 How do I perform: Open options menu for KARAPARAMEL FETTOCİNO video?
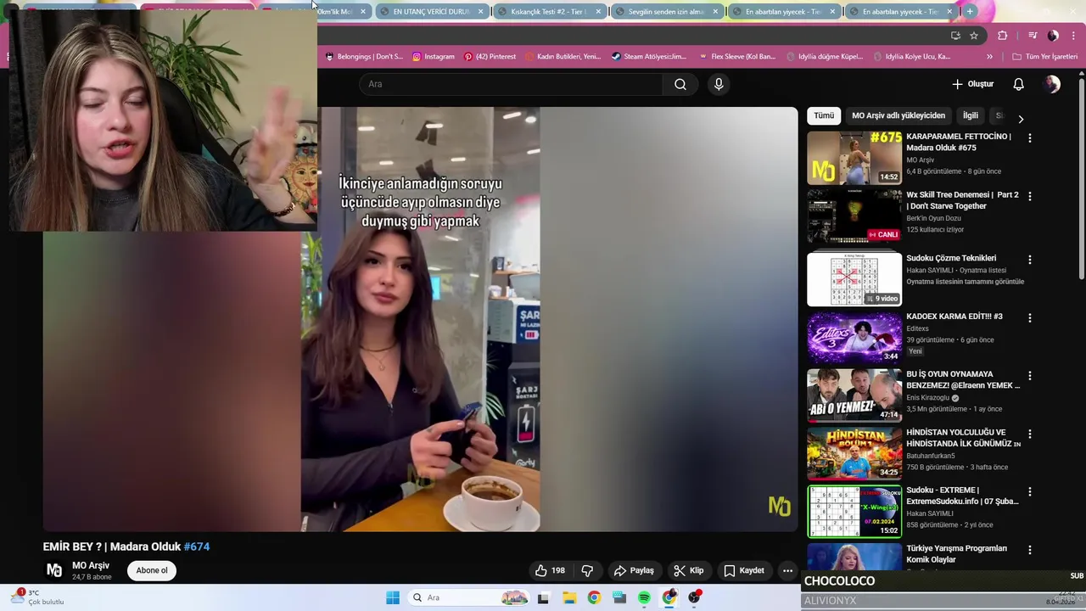tap(1030, 137)
